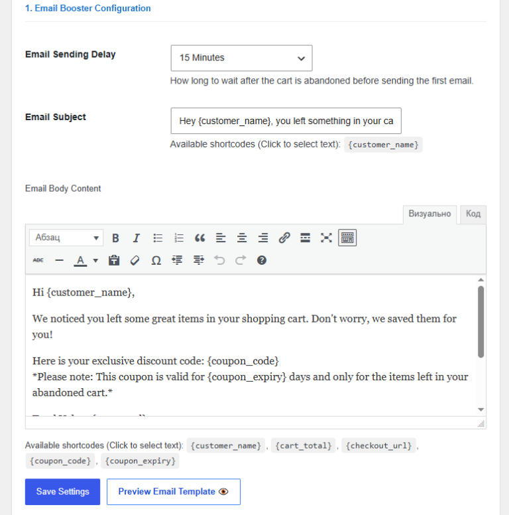This screenshot has width=509, height=515.
Task: Insert or edit link
Action: 284,238
